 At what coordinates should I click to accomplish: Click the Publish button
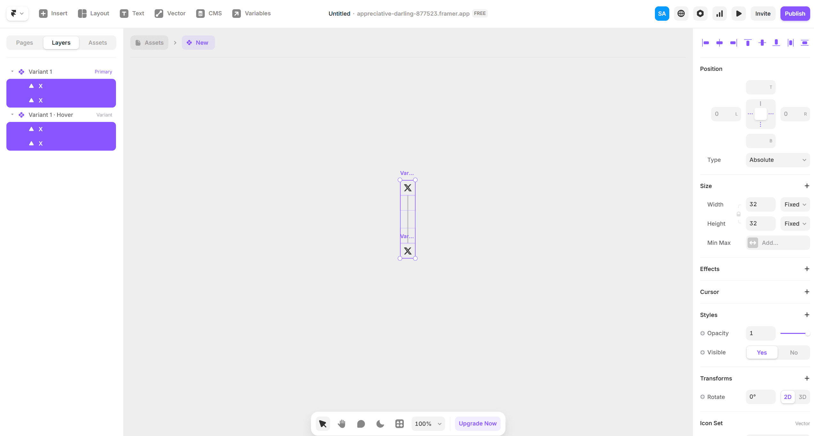[x=795, y=14]
